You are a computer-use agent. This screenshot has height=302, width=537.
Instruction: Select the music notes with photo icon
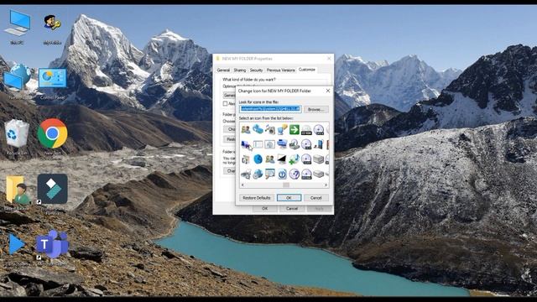(270, 129)
